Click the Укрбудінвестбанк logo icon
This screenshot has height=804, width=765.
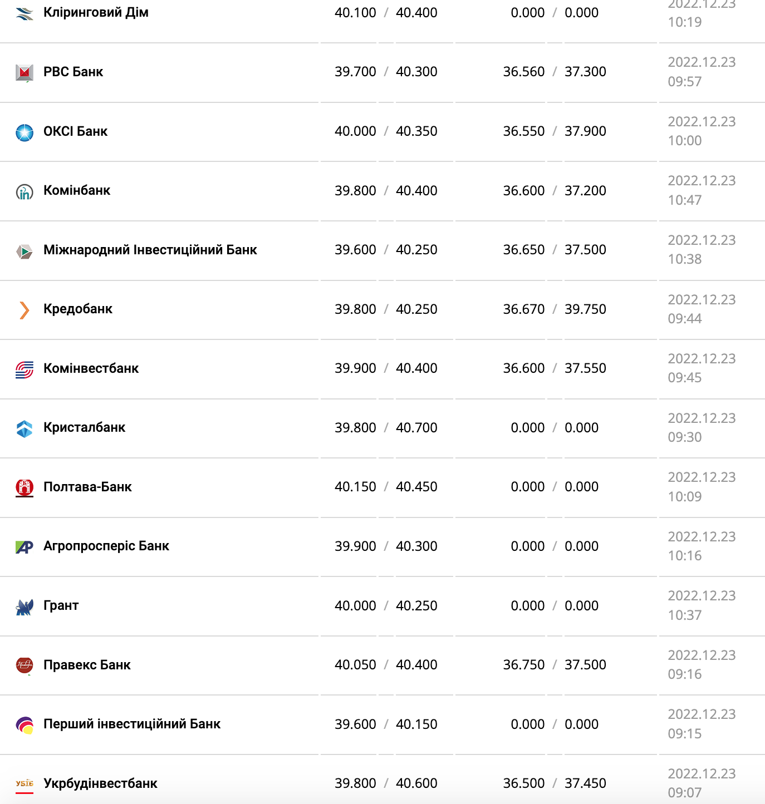click(24, 784)
